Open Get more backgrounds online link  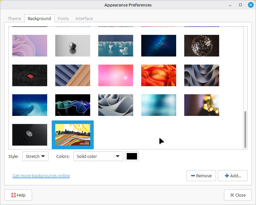click(x=41, y=176)
